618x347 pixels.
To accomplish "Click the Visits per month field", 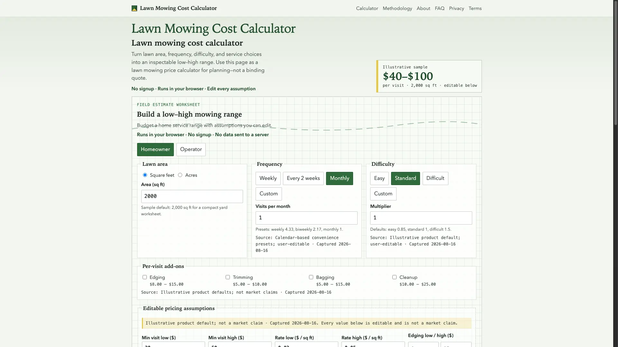I will click(x=306, y=218).
